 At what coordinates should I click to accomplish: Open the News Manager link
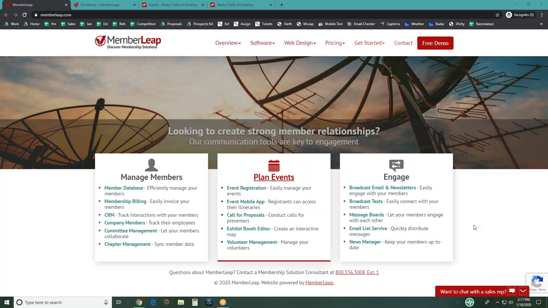click(365, 242)
